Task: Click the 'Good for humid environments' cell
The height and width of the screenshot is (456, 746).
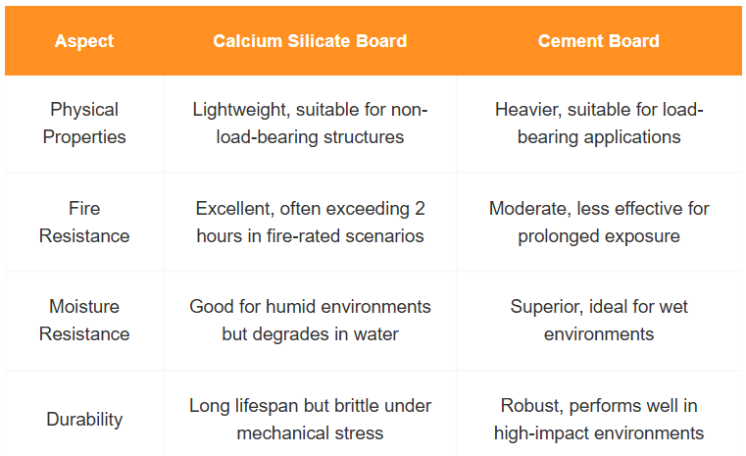Action: pos(310,321)
